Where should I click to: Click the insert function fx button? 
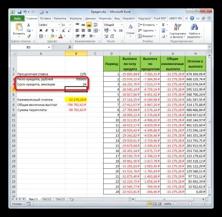(70, 47)
